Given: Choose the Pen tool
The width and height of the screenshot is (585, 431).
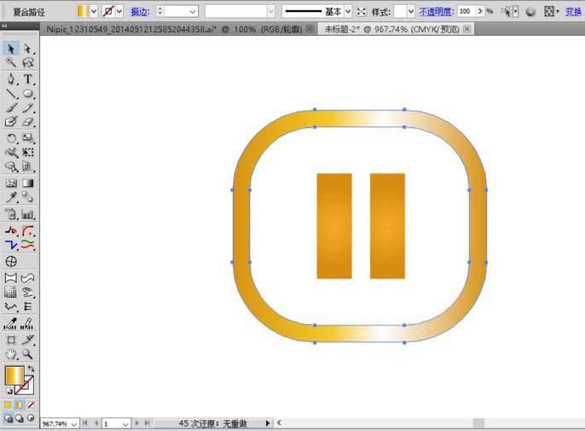Looking at the screenshot, I should 11,79.
